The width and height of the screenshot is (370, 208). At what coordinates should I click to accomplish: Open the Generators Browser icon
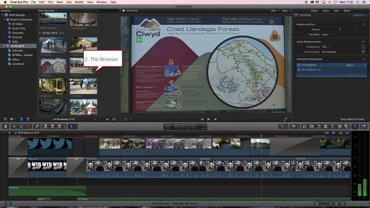(x=339, y=127)
